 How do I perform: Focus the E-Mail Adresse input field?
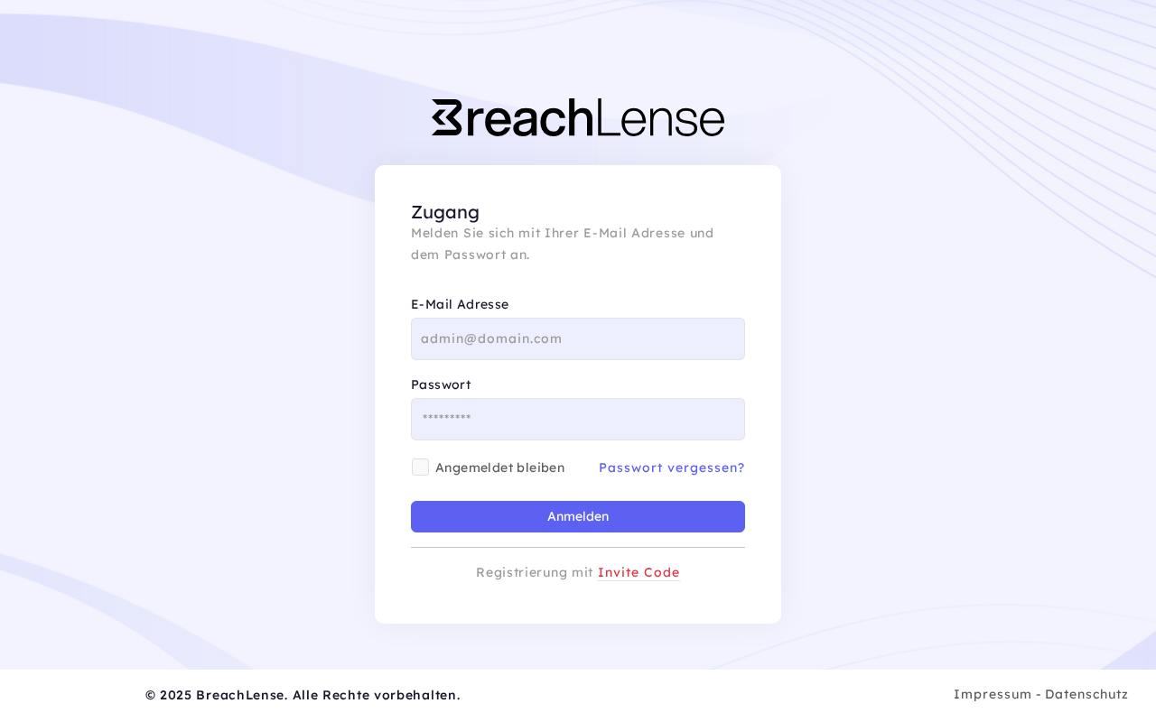click(578, 338)
